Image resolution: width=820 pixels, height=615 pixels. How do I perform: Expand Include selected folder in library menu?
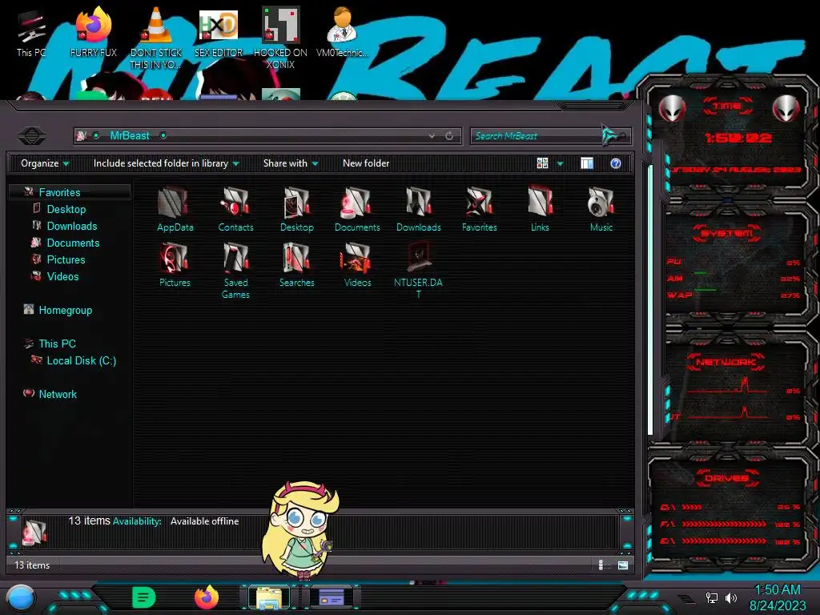coord(167,163)
